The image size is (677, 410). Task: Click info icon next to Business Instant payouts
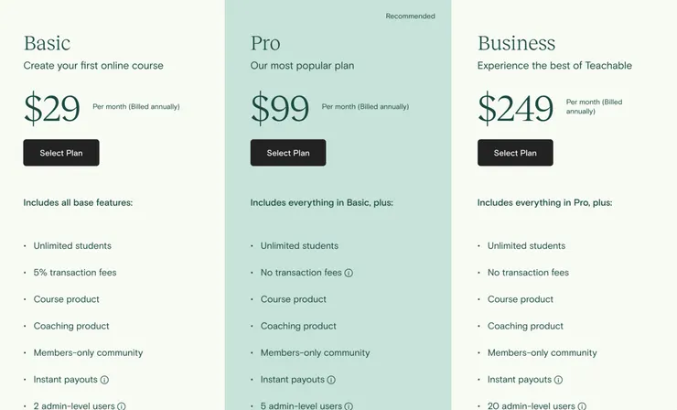click(558, 380)
